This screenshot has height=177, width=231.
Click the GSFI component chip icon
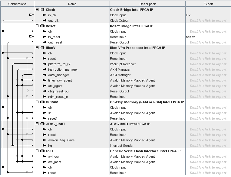click(42, 151)
